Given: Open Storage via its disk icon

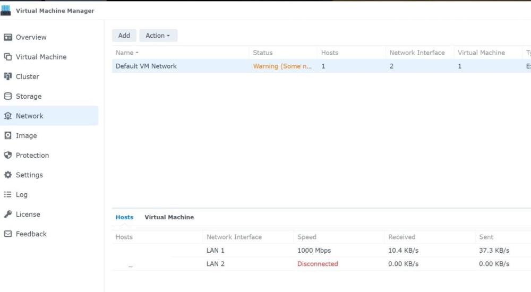Looking at the screenshot, I should [x=8, y=96].
